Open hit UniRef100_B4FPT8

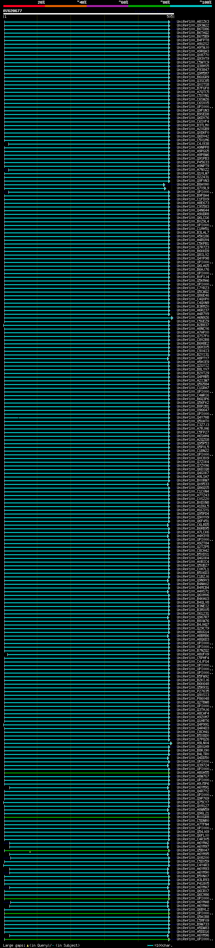pyautogui.click(x=192, y=40)
